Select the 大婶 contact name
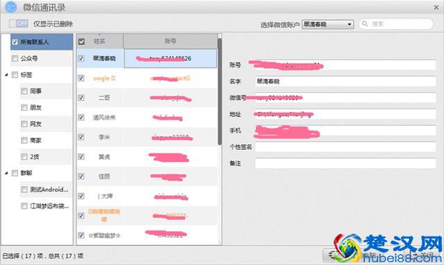Screen dimensions: 444x265 [x=105, y=196]
